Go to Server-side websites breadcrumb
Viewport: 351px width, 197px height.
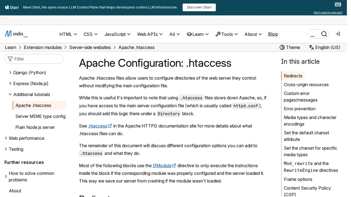coord(90,47)
